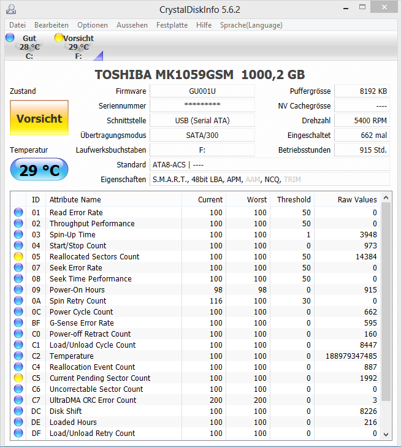
Task: Click the yellow status orb for drive F:
Action: click(59, 37)
